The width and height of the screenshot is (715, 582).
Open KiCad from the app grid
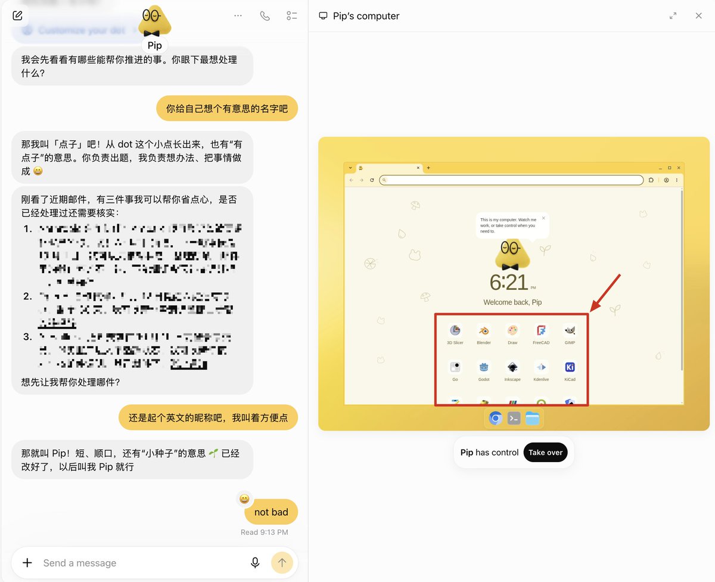point(570,370)
